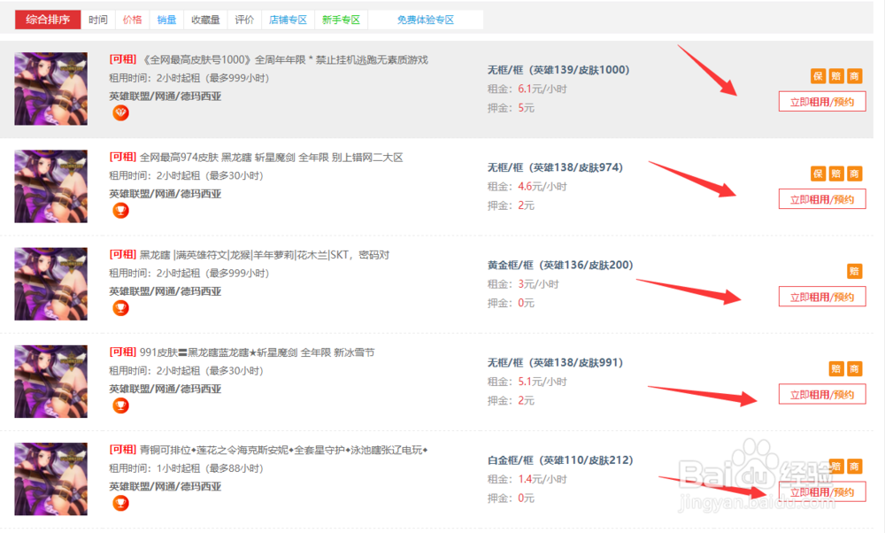
Task: Sort listings by 销量
Action: (166, 19)
